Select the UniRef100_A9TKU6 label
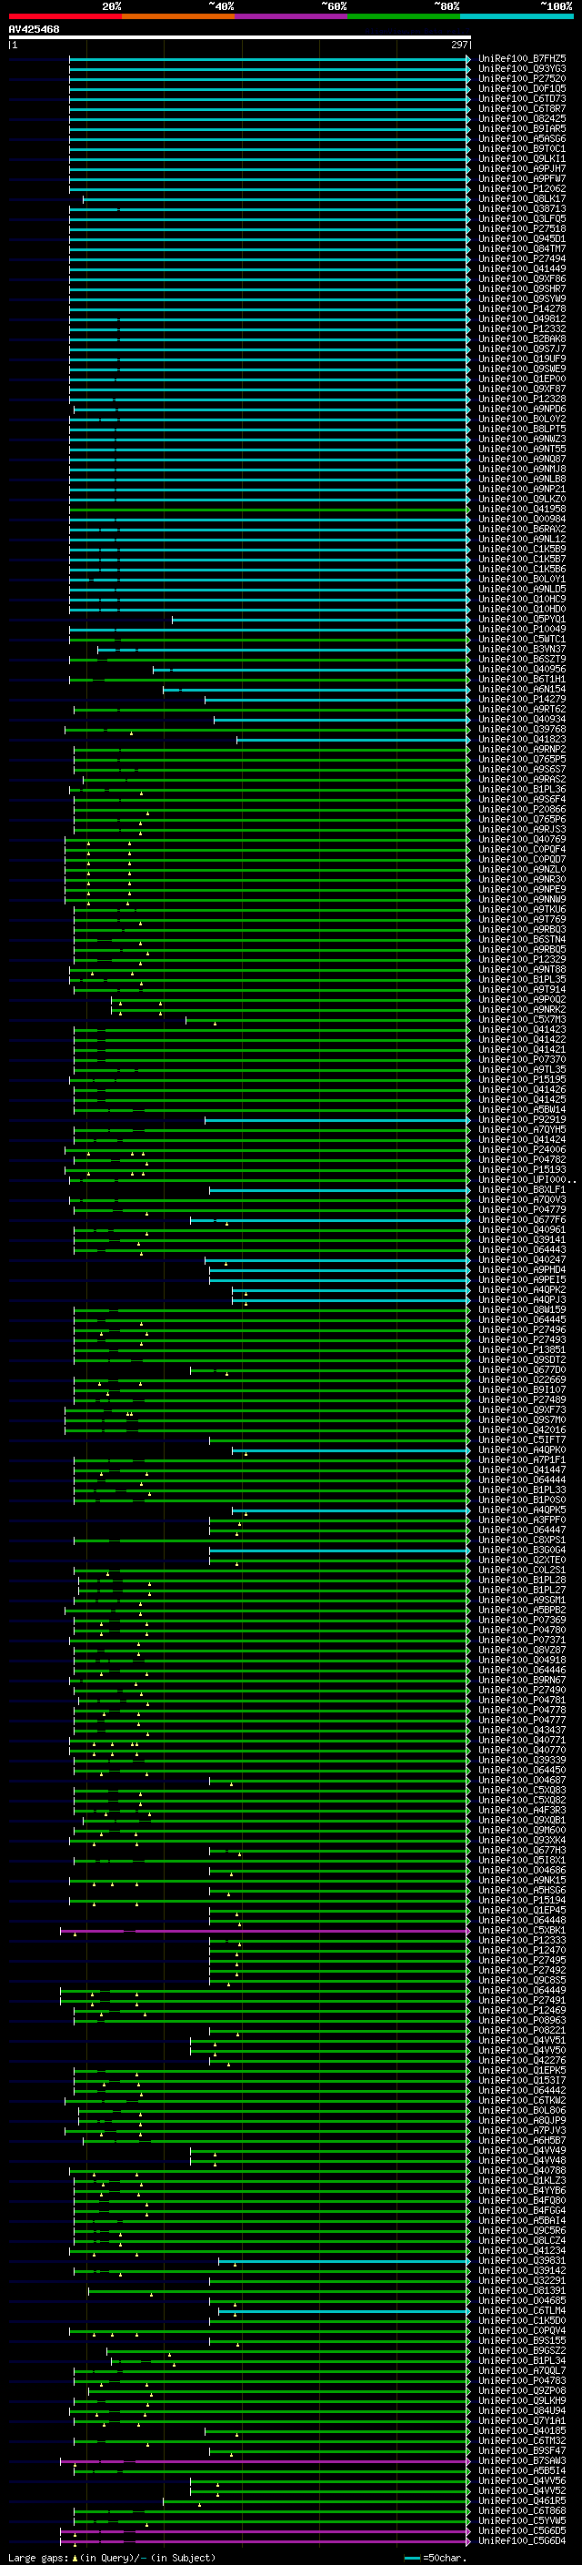582x2565 pixels. point(521,909)
